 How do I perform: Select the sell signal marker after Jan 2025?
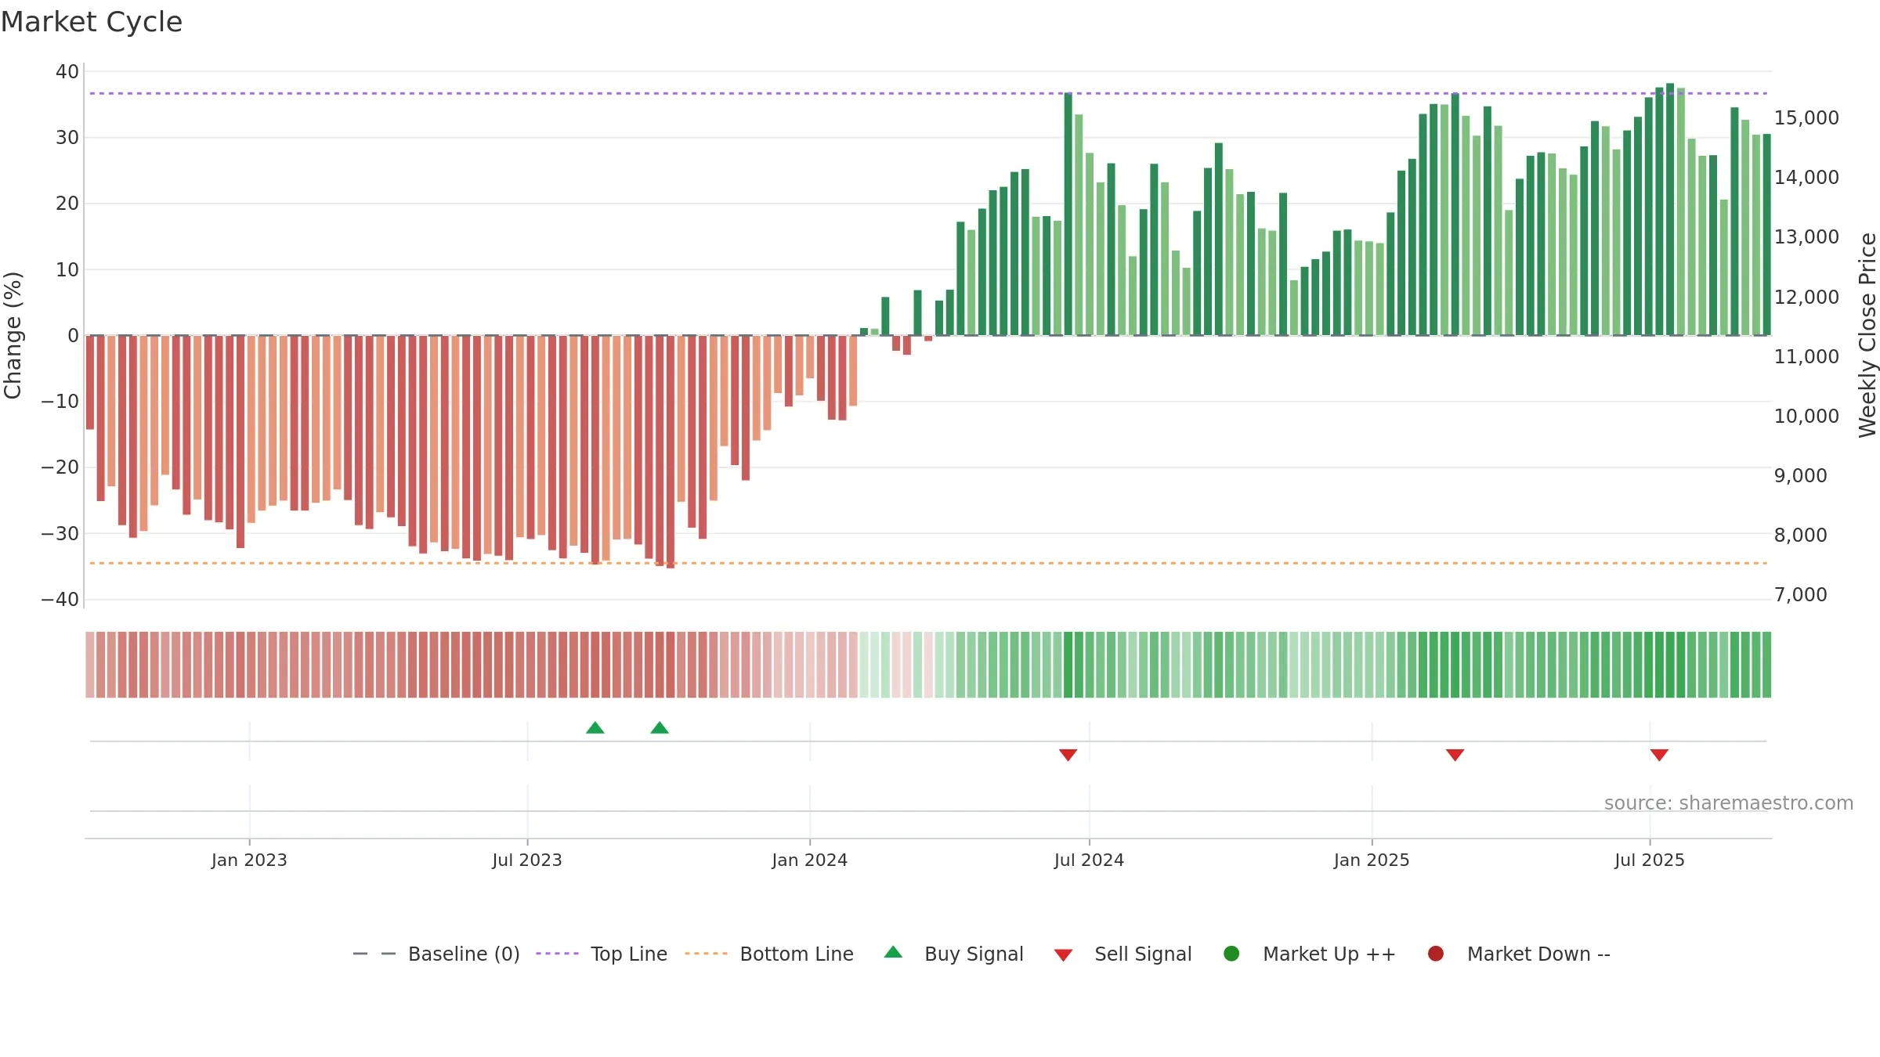[x=1455, y=755]
